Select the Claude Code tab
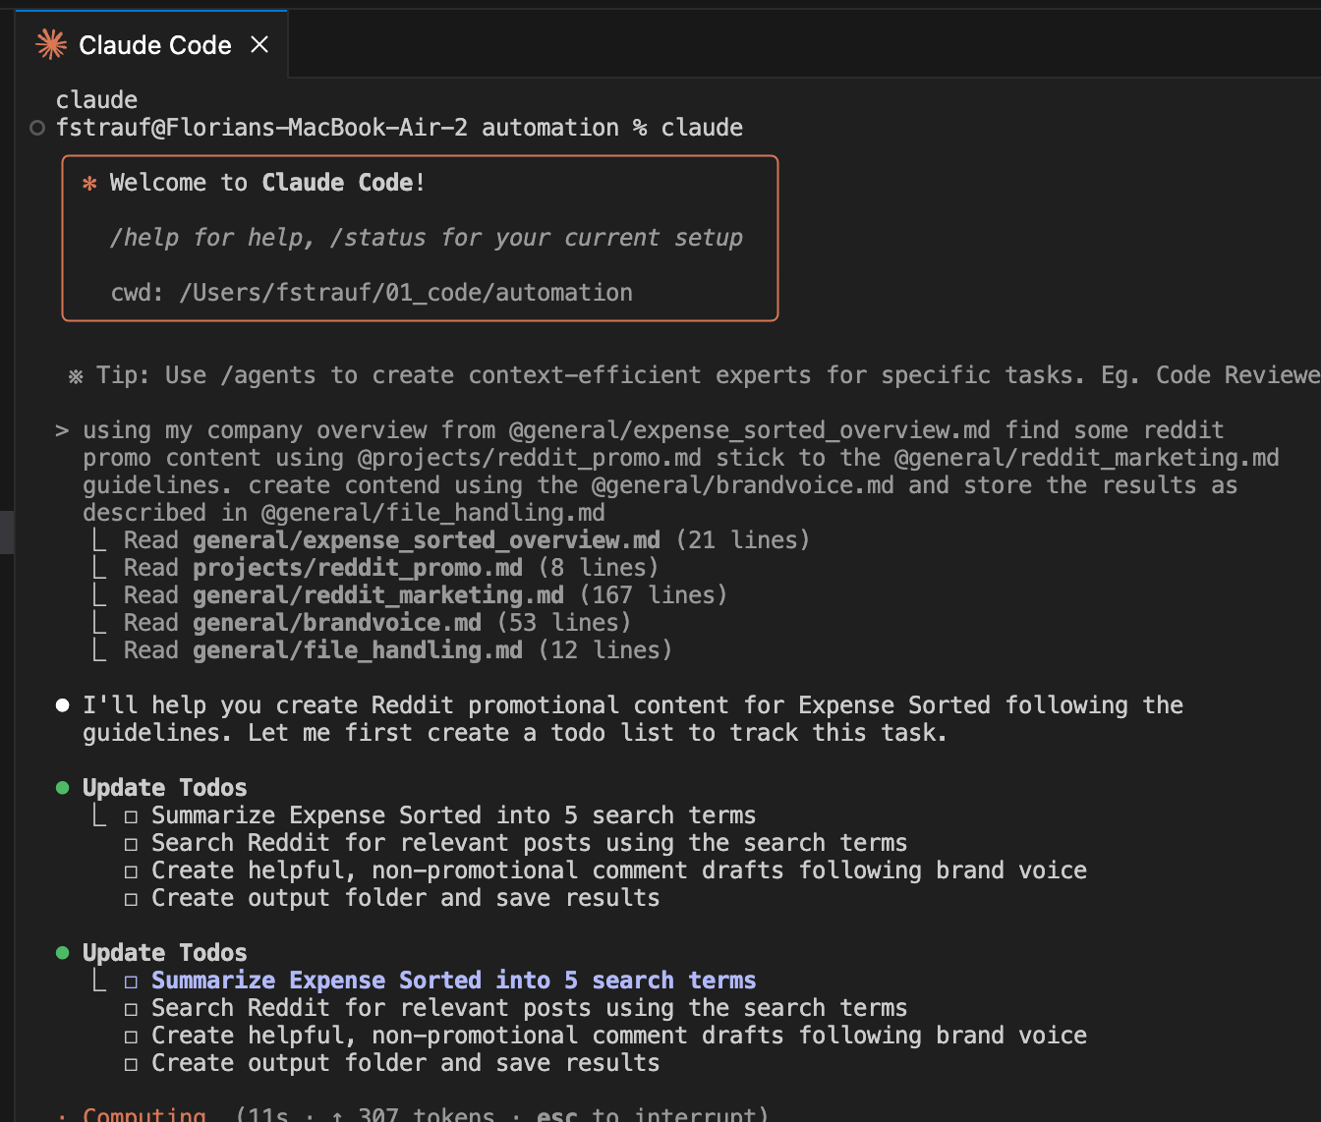The height and width of the screenshot is (1122, 1321). pyautogui.click(x=151, y=44)
